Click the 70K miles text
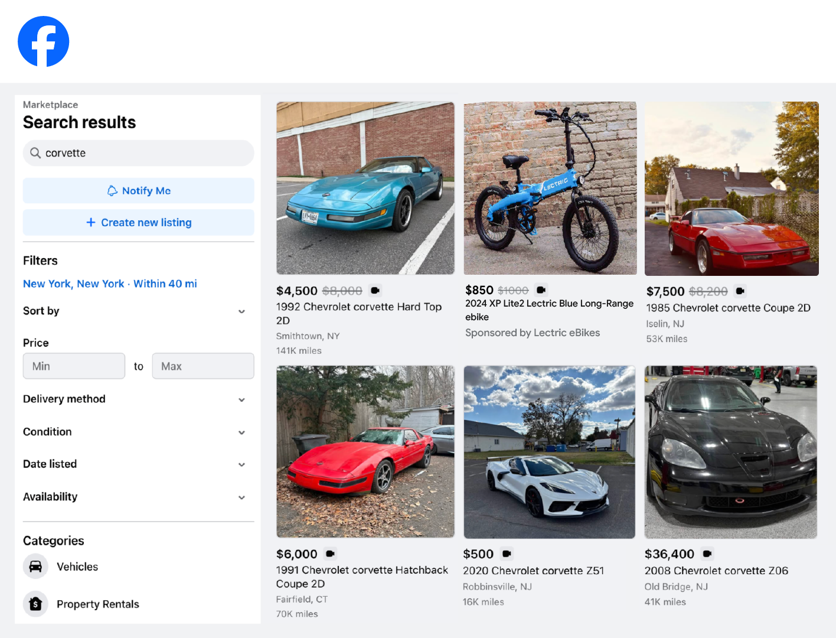 (298, 614)
